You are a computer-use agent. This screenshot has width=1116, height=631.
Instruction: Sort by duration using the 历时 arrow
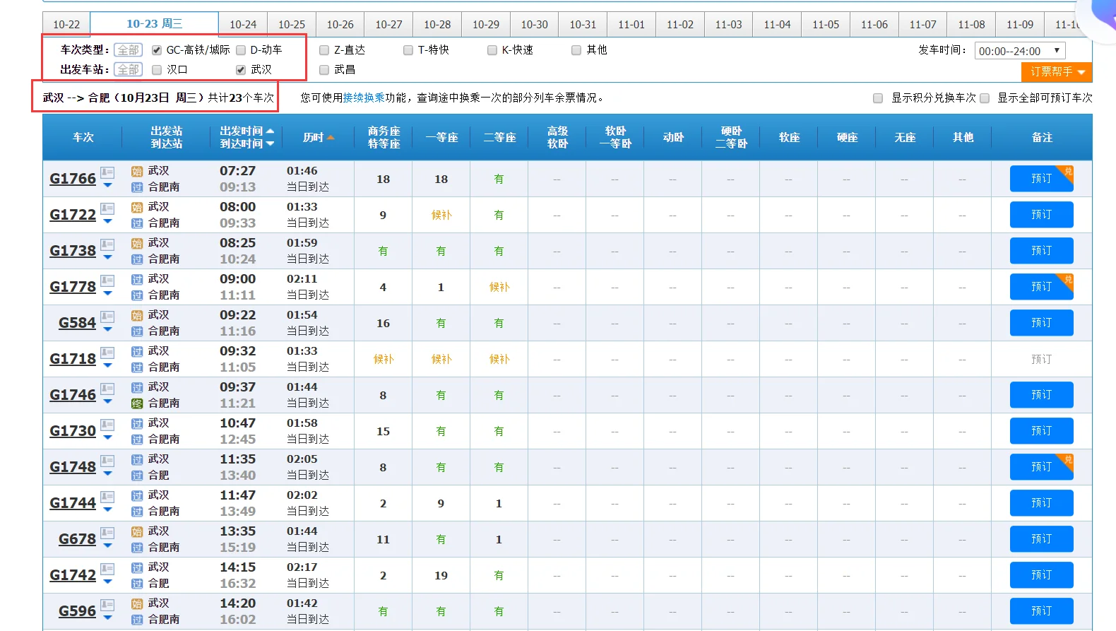(x=331, y=138)
